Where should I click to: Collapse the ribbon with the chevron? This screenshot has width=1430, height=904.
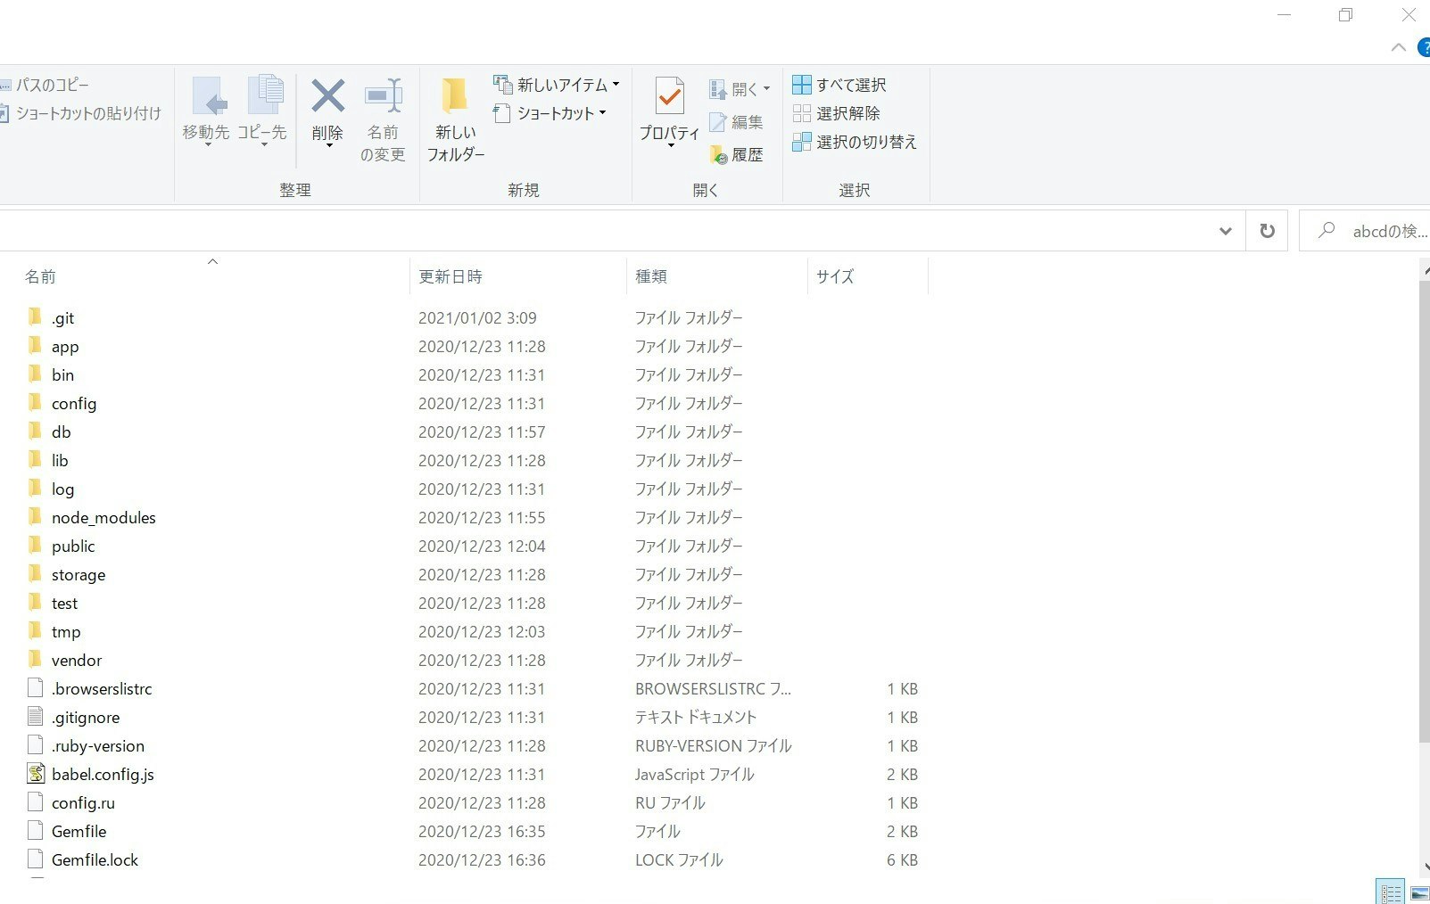coord(1399,47)
